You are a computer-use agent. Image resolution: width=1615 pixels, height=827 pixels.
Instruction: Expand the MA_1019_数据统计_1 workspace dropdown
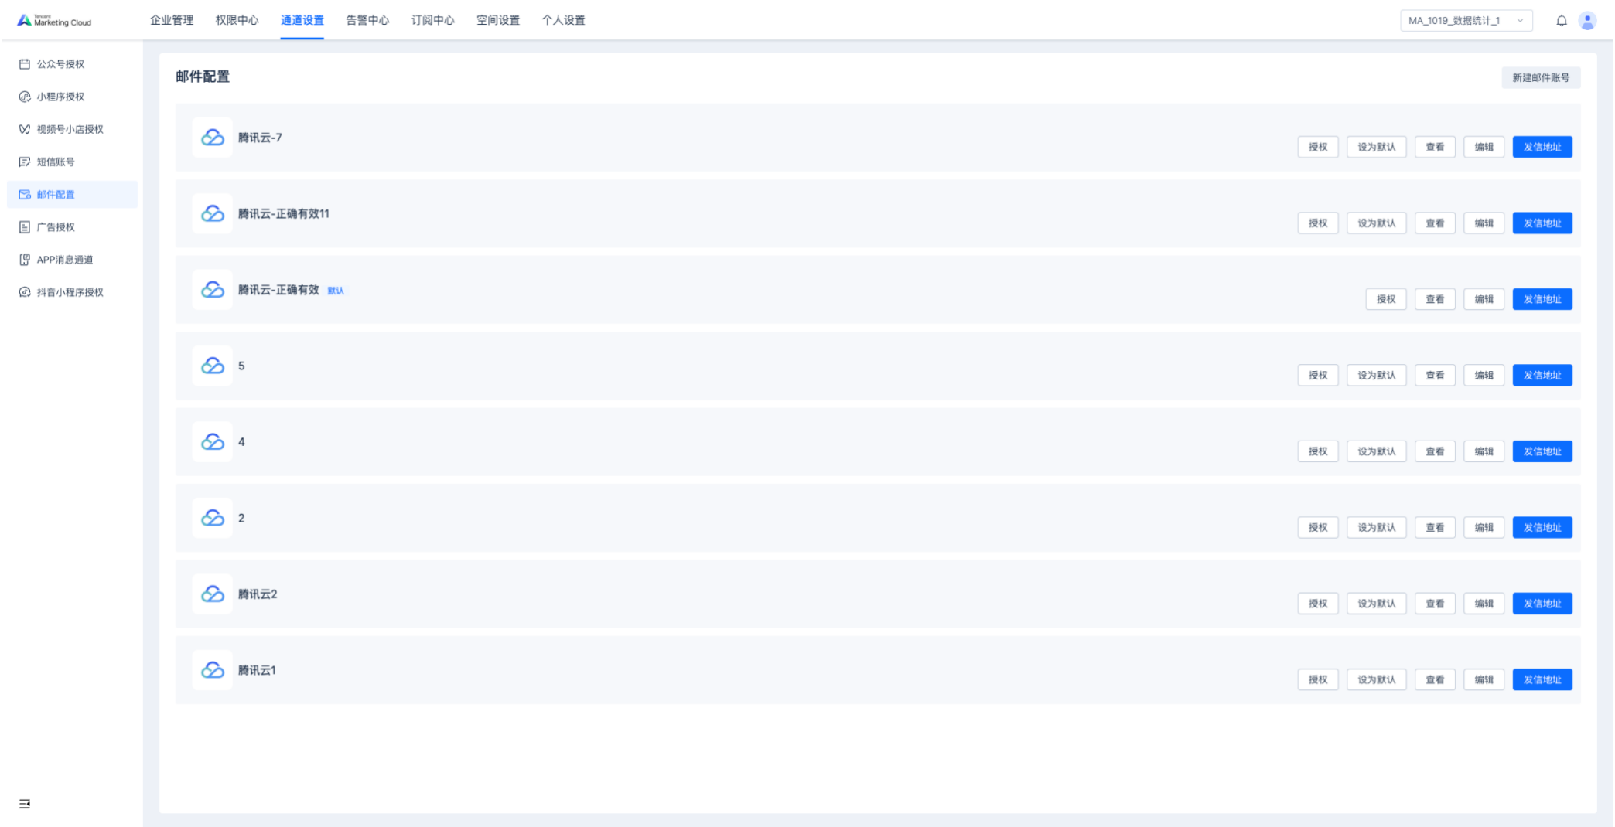[1465, 21]
